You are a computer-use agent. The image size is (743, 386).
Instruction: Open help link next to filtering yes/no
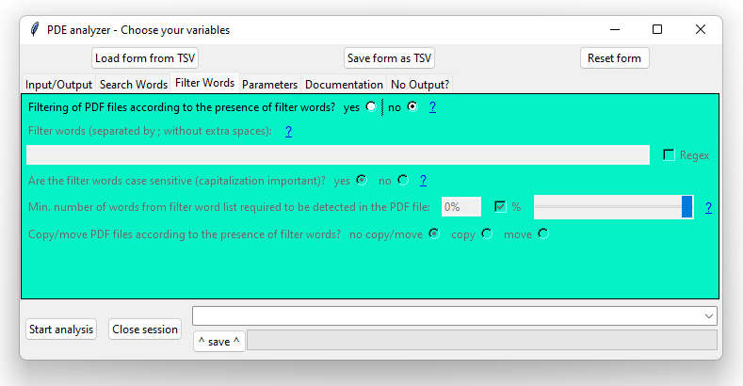(432, 107)
